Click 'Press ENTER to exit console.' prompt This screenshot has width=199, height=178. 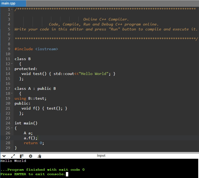click(x=33, y=174)
